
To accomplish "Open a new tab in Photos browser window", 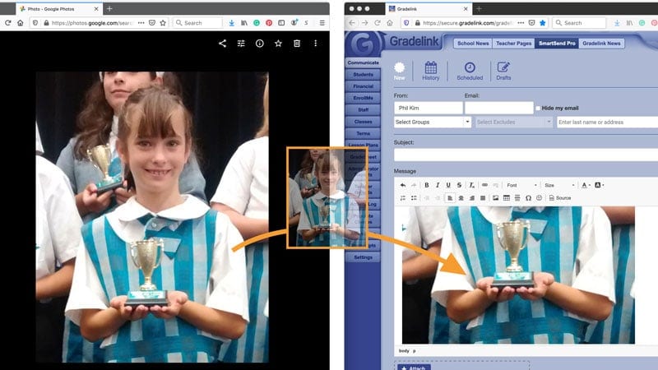I will [109, 8].
